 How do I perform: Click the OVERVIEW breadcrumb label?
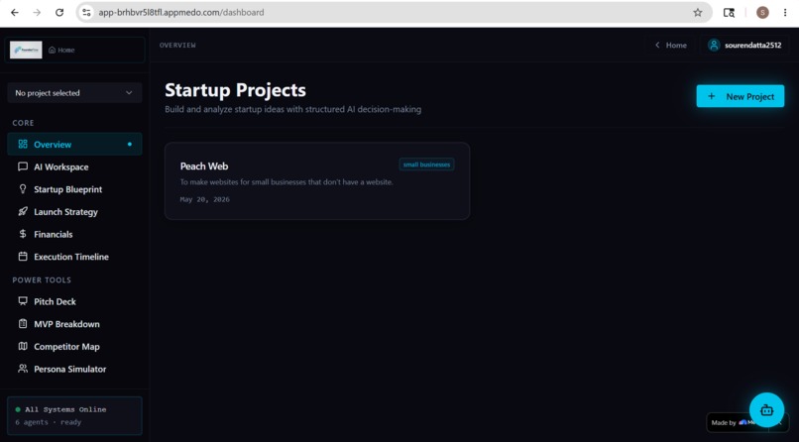pyautogui.click(x=177, y=46)
